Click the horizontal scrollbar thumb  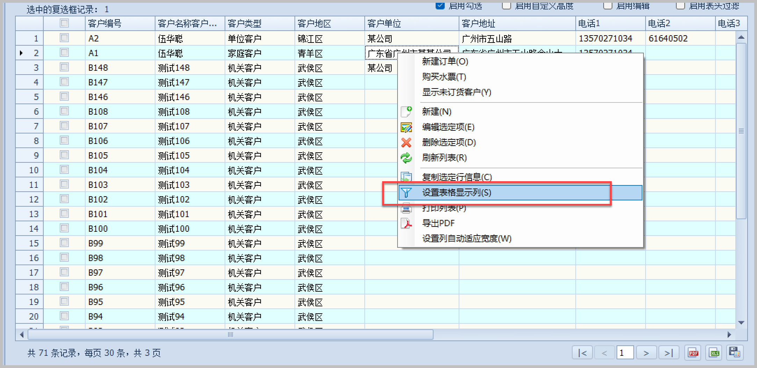coord(231,335)
